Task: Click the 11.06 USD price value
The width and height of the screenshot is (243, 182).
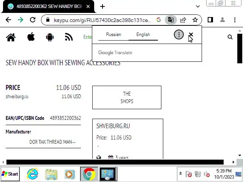Action: pyautogui.click(x=68, y=88)
